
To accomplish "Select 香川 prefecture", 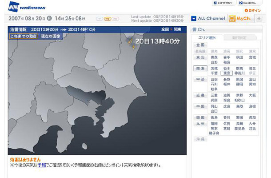I will click(x=227, y=117).
